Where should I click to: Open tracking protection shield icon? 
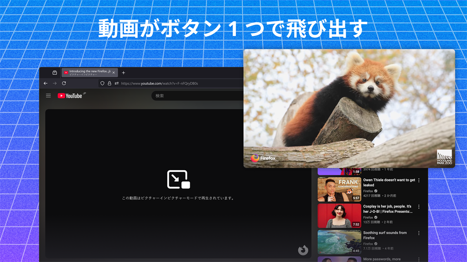[x=102, y=84]
